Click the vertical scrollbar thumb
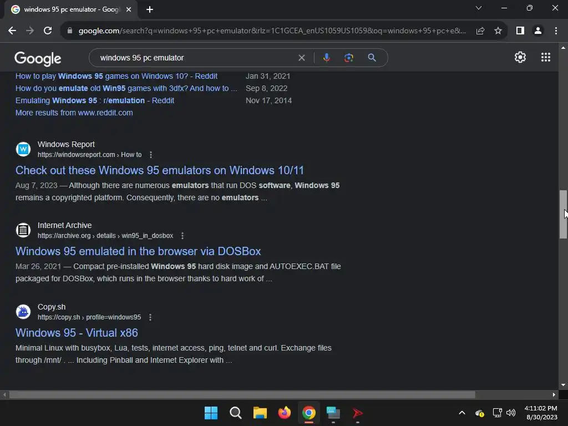Viewport: 568px width, 426px height. (x=563, y=214)
